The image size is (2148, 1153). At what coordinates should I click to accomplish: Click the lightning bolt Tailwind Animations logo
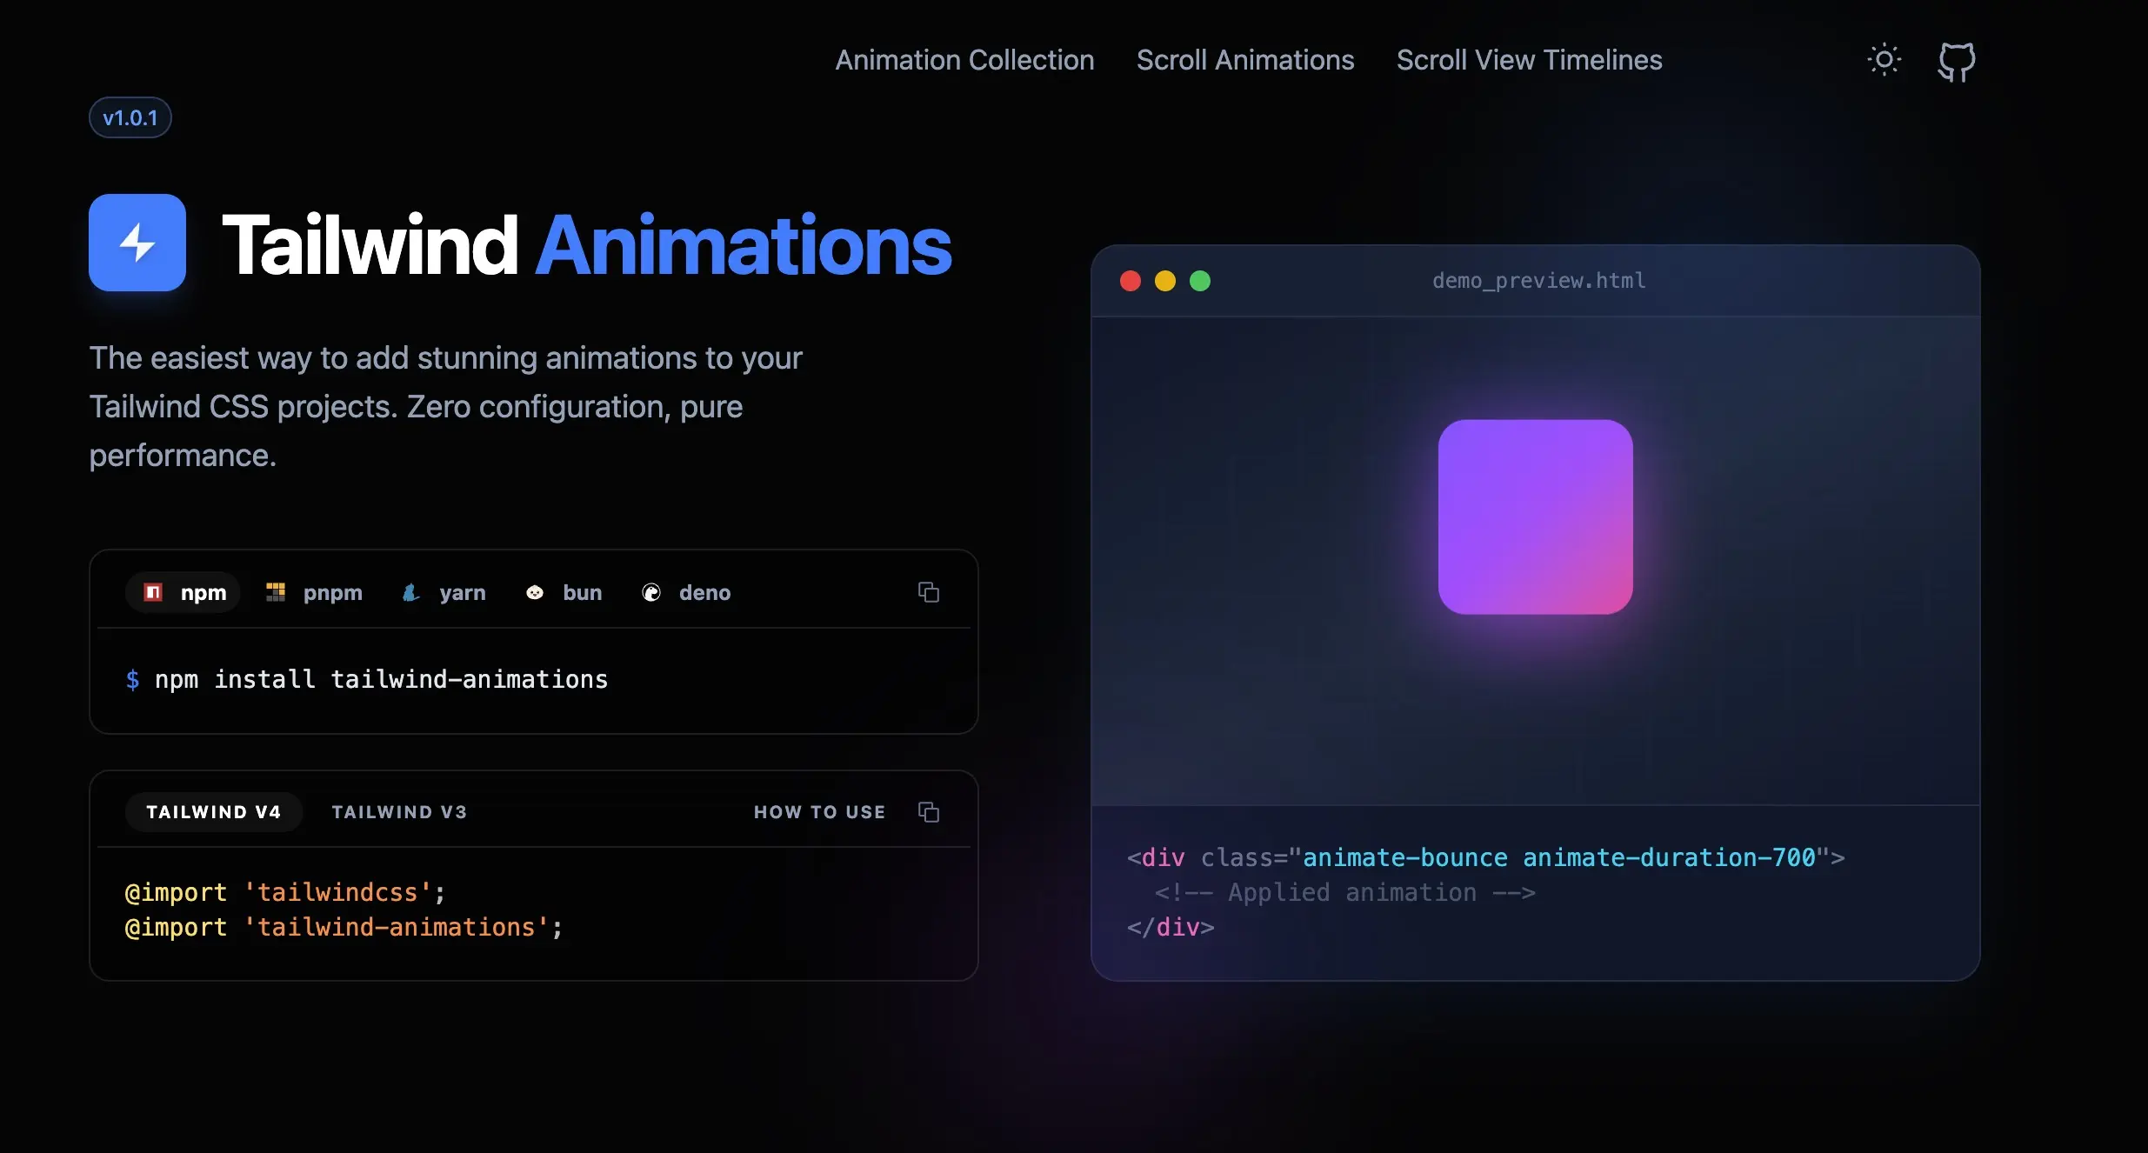[137, 243]
